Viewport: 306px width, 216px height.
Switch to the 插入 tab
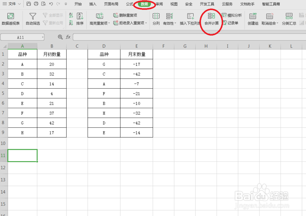click(x=93, y=4)
